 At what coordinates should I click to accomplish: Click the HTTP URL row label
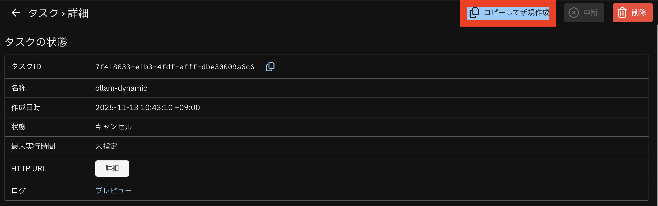pyautogui.click(x=29, y=169)
